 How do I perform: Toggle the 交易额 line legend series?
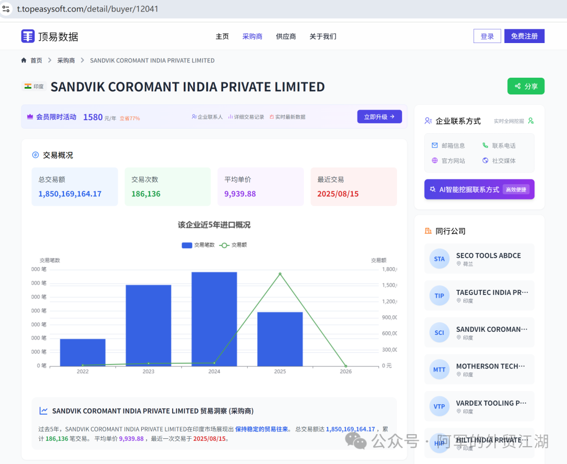(233, 245)
